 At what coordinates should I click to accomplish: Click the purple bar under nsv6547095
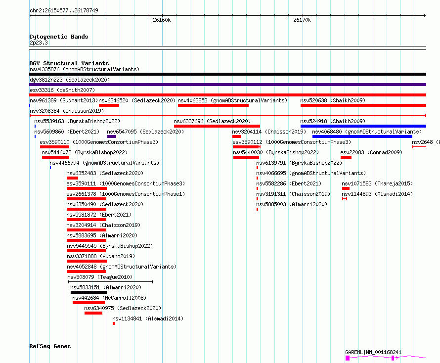click(112, 136)
